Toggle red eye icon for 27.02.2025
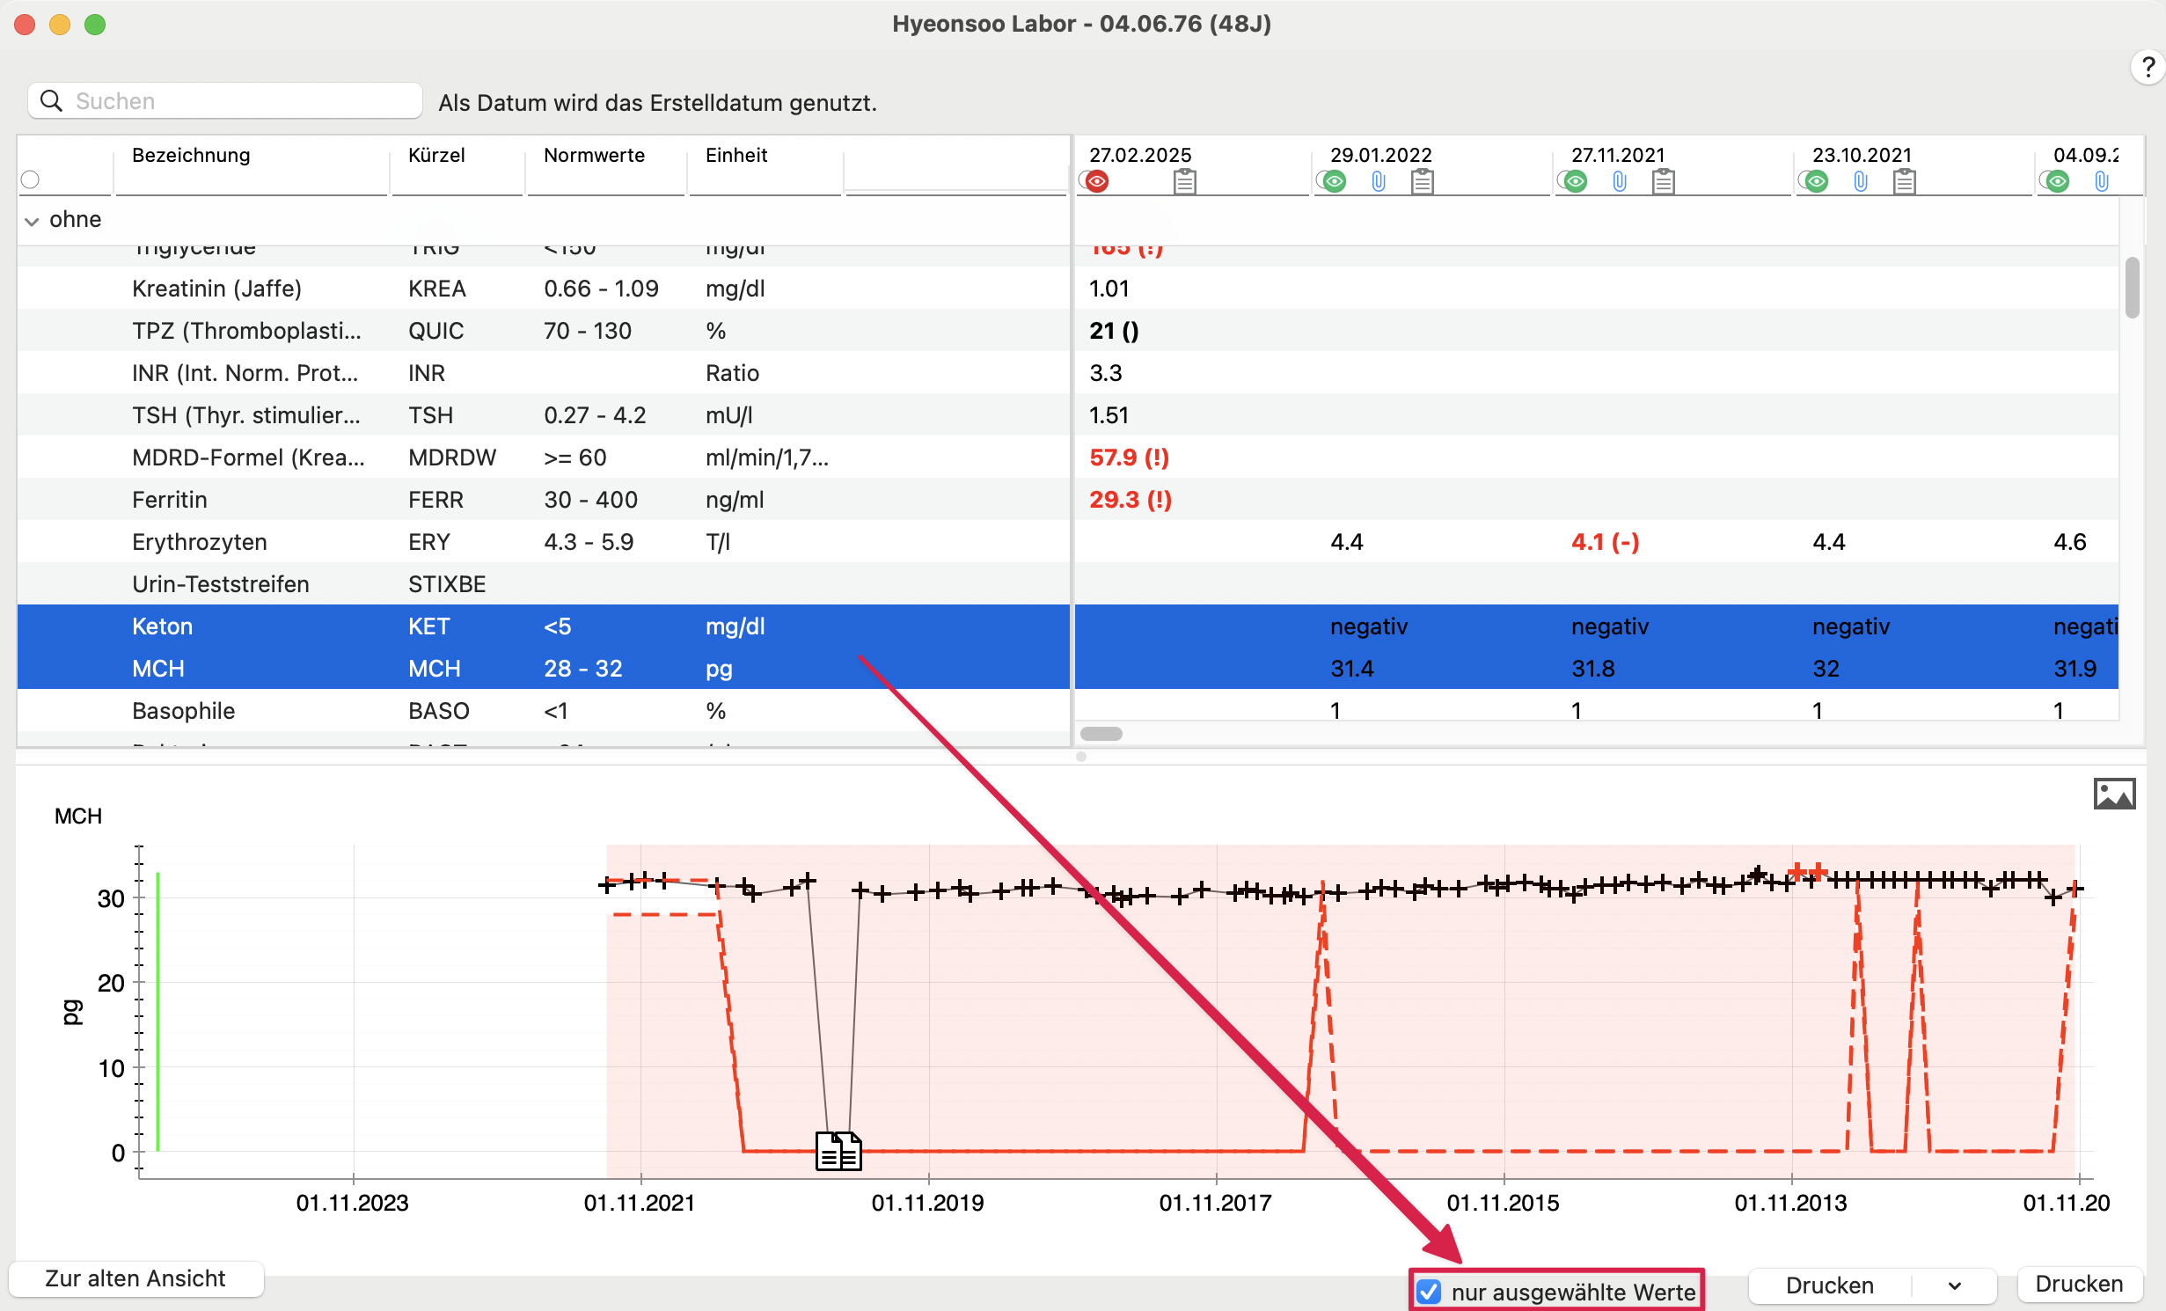 pos(1096,181)
